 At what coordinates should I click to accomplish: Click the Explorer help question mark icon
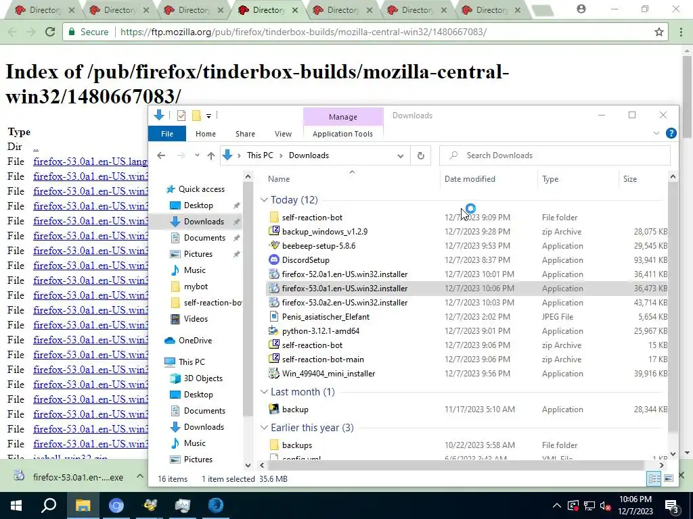(x=671, y=133)
